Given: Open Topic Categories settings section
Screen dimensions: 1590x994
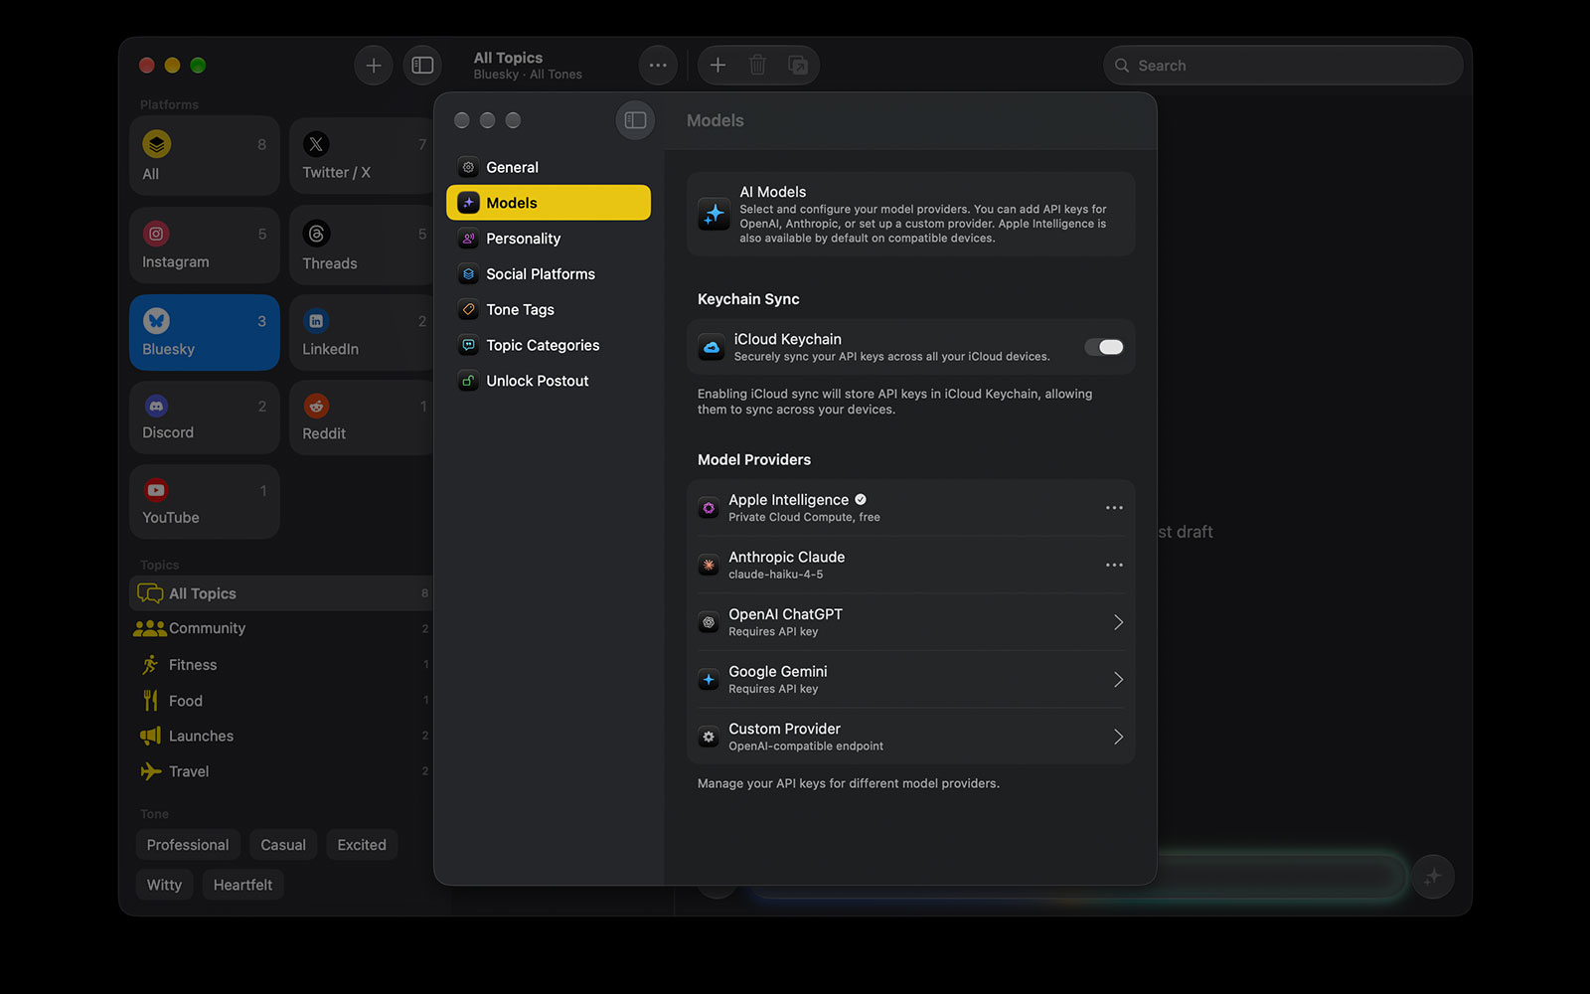Looking at the screenshot, I should pyautogui.click(x=549, y=345).
